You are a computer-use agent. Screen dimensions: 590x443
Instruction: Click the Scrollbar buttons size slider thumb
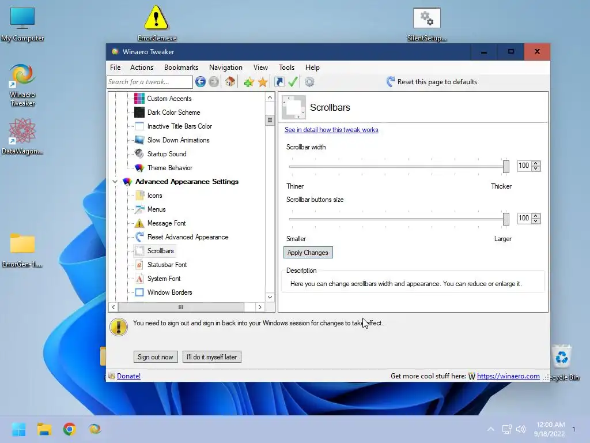coord(506,219)
